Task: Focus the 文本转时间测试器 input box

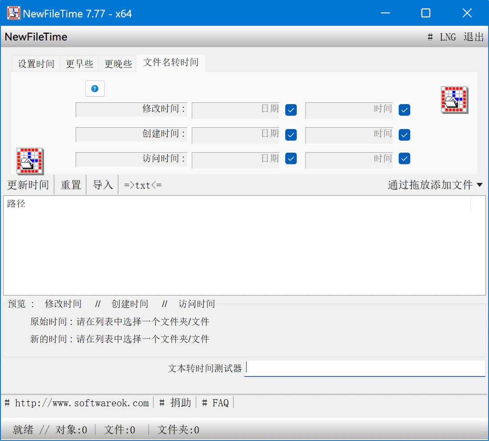Action: (x=364, y=368)
